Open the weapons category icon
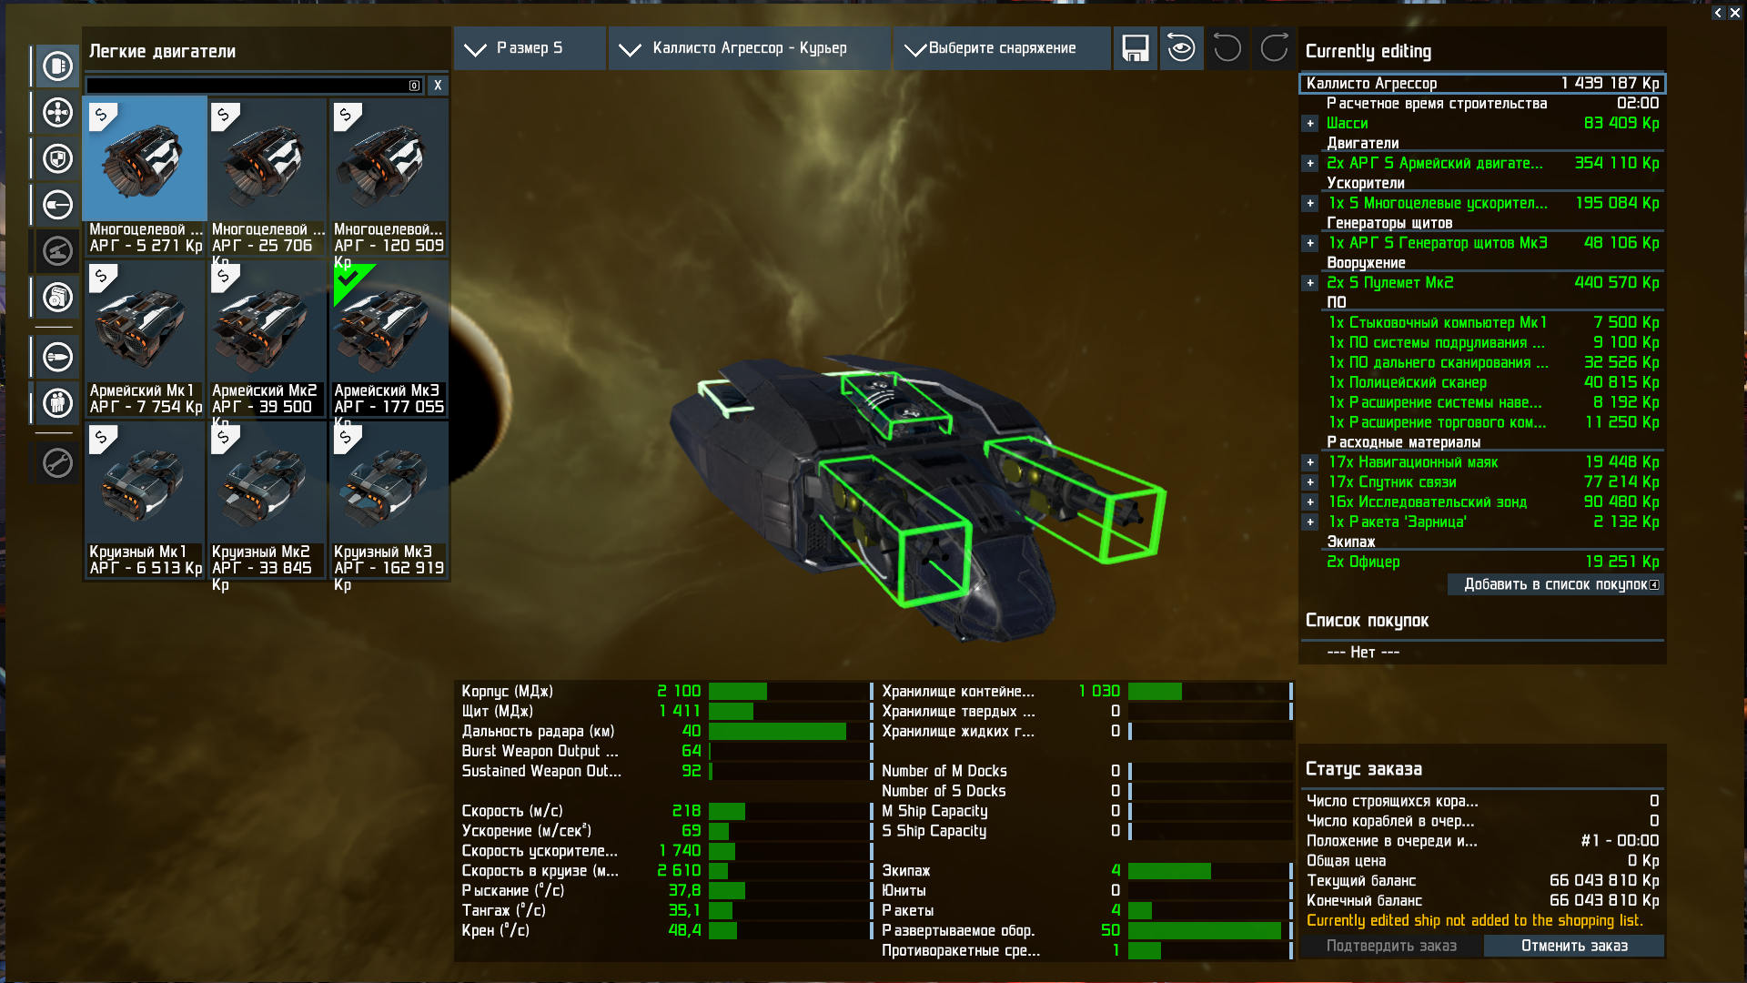Viewport: 1747px width, 983px height. click(57, 206)
